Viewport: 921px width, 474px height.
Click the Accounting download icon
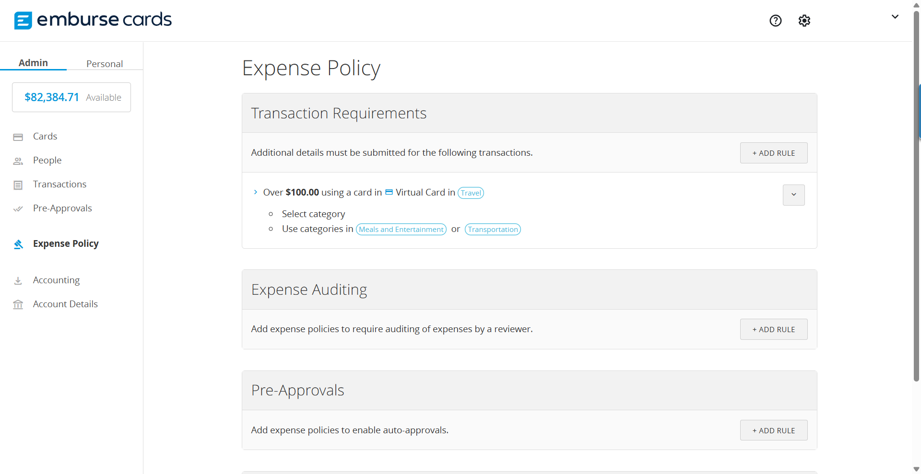(x=18, y=281)
